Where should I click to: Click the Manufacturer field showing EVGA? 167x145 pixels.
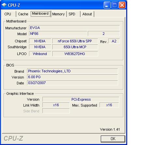(74, 28)
